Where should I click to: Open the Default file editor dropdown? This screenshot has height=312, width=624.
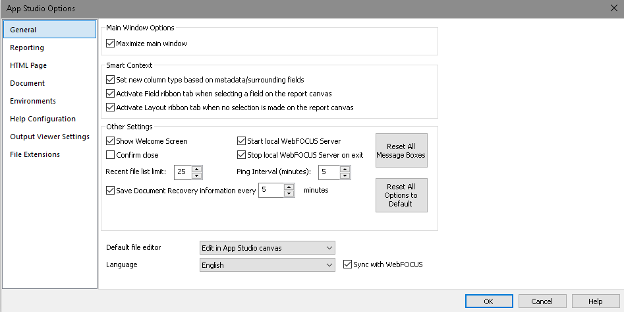pos(268,248)
